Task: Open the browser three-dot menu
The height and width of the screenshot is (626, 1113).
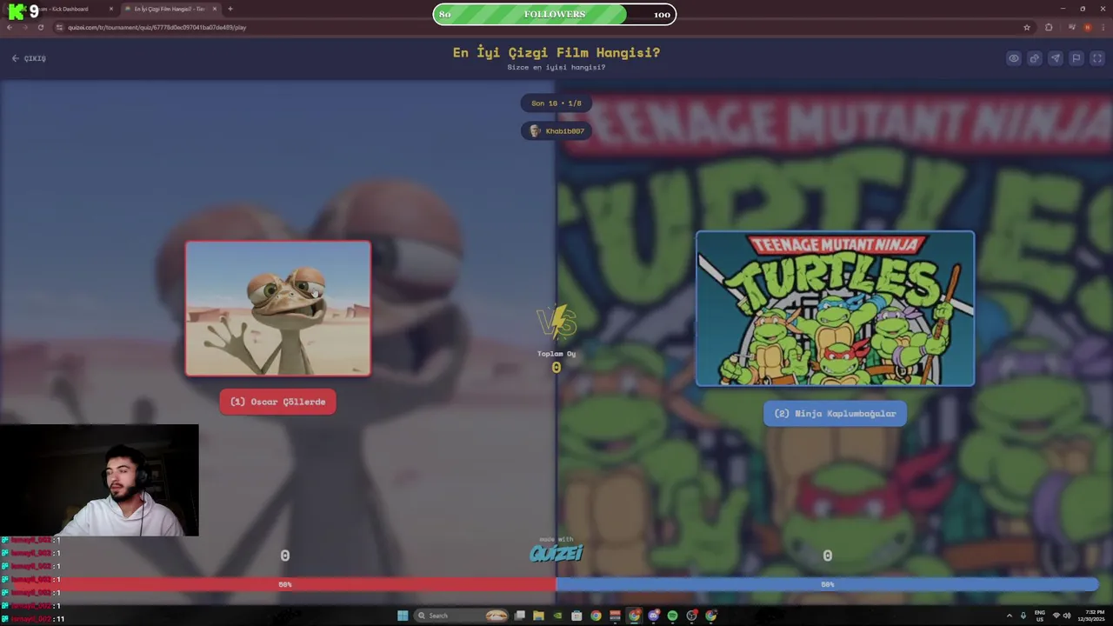Action: click(1103, 27)
